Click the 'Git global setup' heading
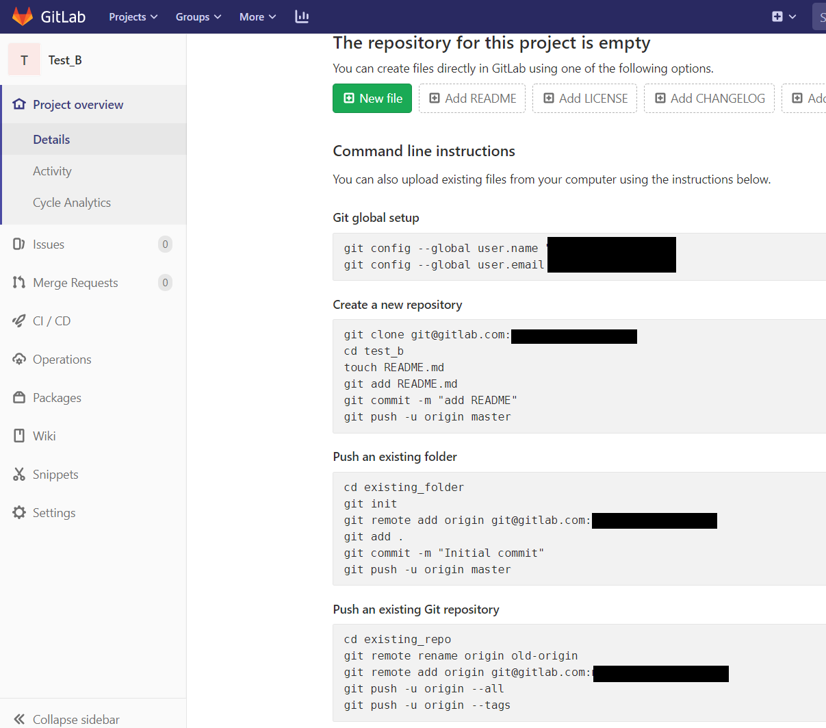 click(376, 218)
